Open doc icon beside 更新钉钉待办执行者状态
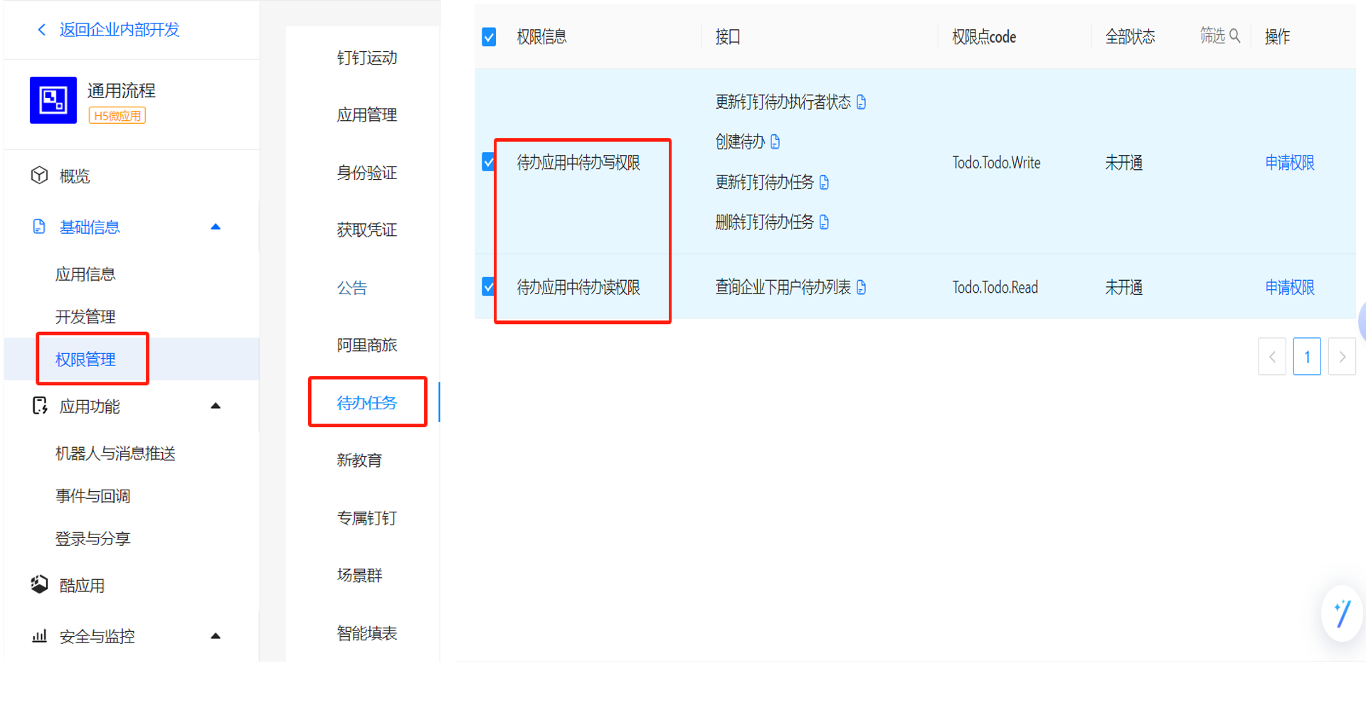Viewport: 1366px width, 715px height. [862, 102]
